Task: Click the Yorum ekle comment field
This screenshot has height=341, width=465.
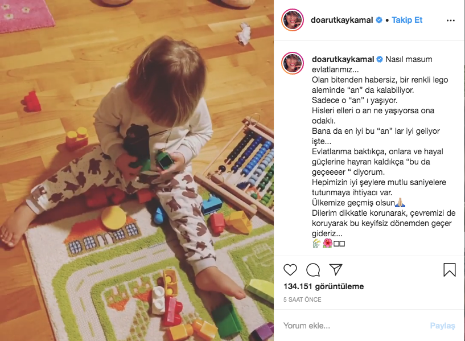Action: coord(353,326)
